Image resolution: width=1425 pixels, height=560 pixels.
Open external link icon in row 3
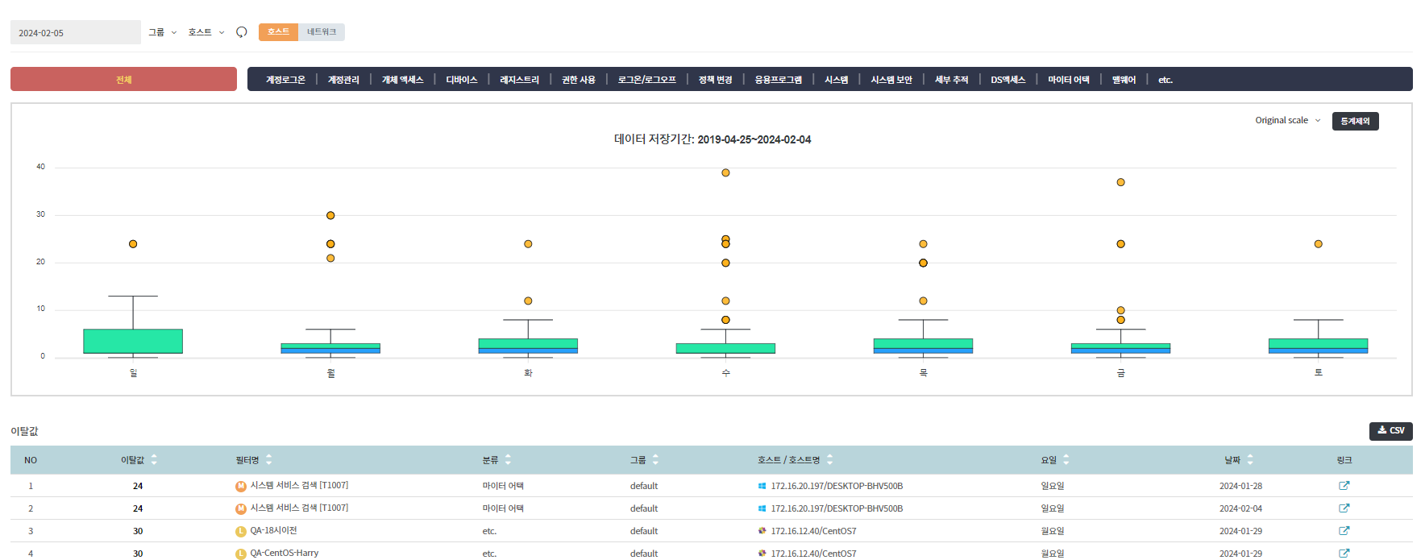(1344, 531)
